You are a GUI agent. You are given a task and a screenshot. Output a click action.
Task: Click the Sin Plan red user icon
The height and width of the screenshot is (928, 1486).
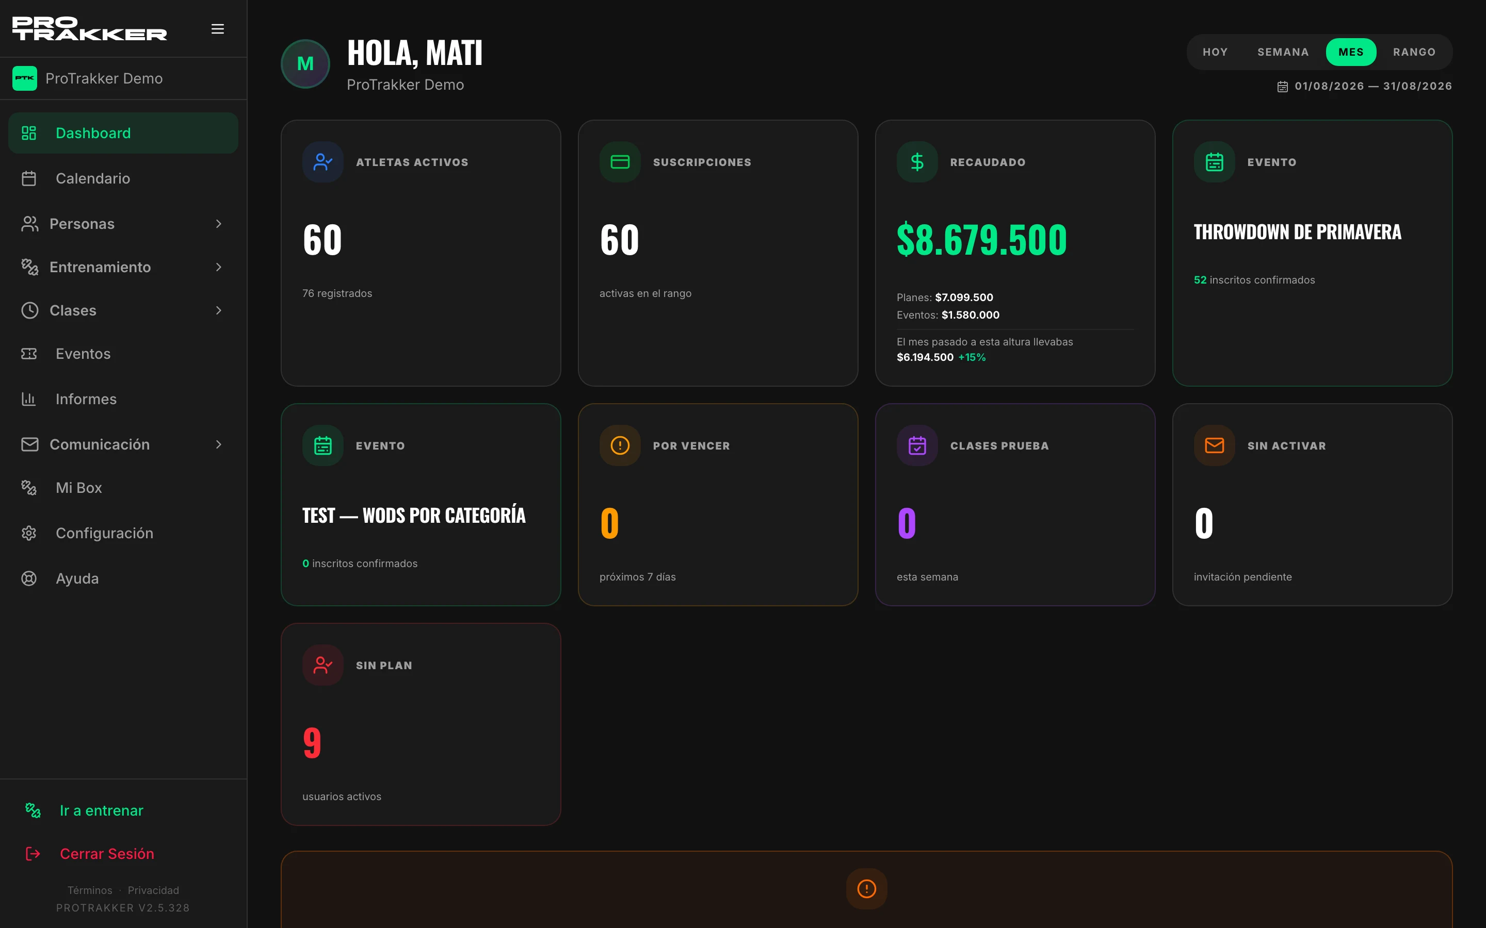click(323, 665)
